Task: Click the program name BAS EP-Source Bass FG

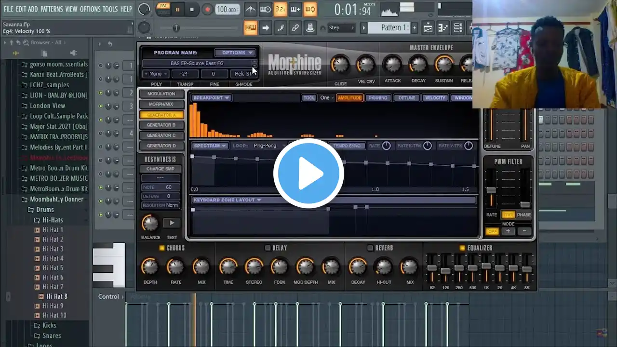Action: [197, 63]
